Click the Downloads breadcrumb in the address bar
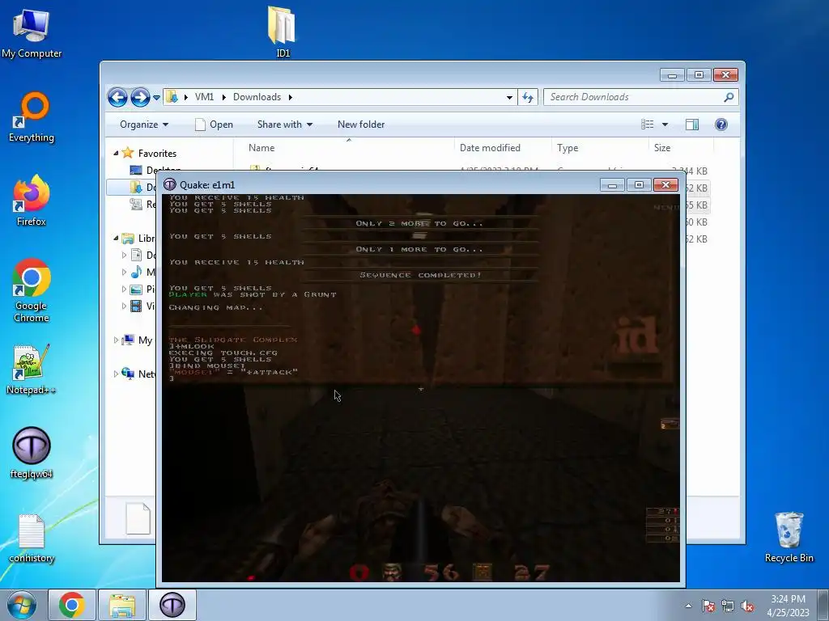This screenshot has height=621, width=829. (x=257, y=97)
